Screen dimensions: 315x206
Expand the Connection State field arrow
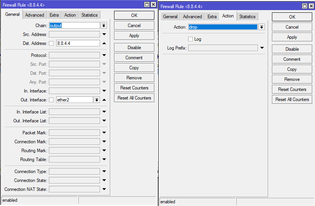[104, 180]
